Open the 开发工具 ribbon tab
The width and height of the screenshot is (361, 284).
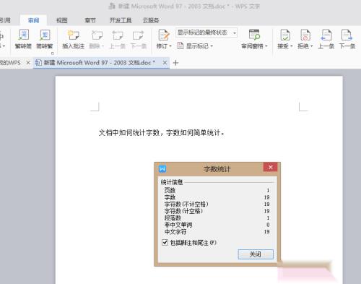point(121,20)
